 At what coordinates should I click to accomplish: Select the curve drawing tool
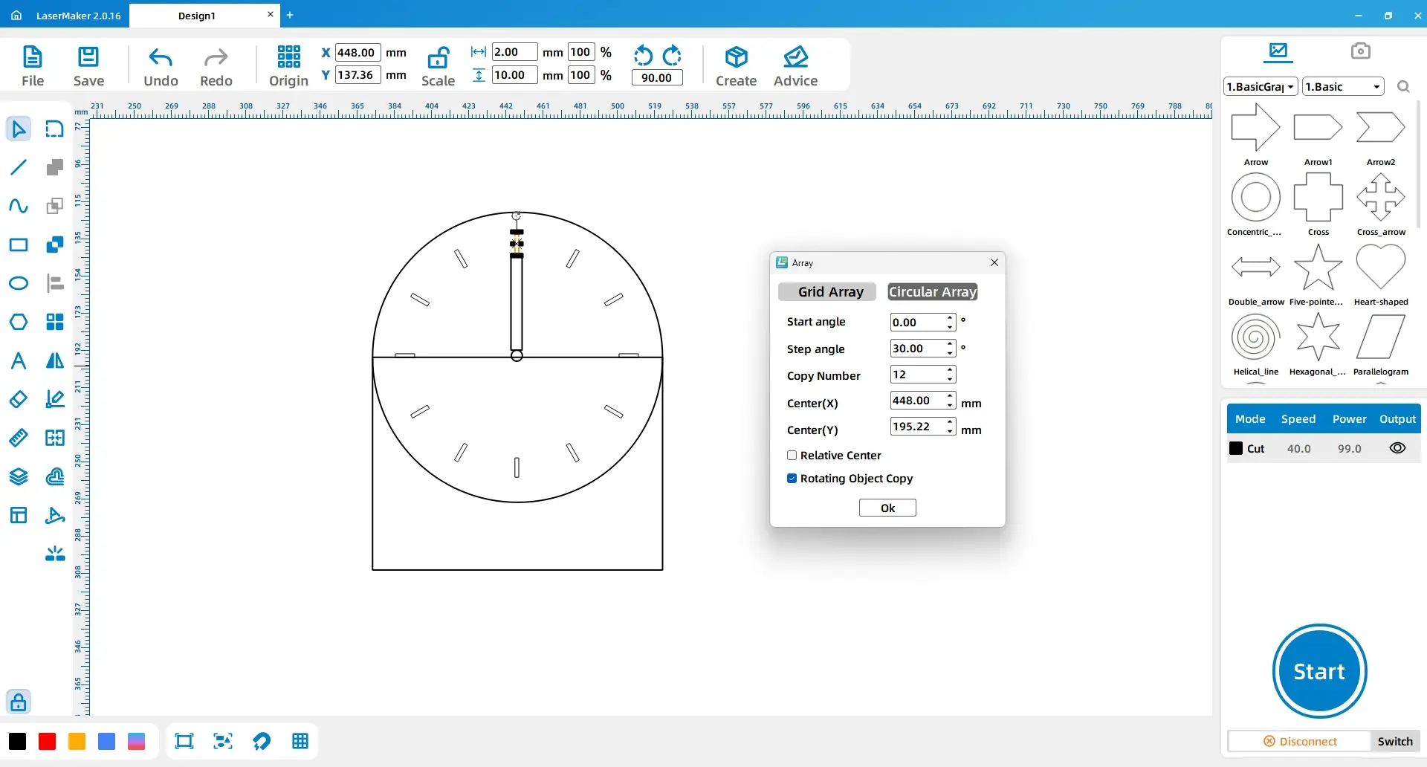(x=19, y=206)
